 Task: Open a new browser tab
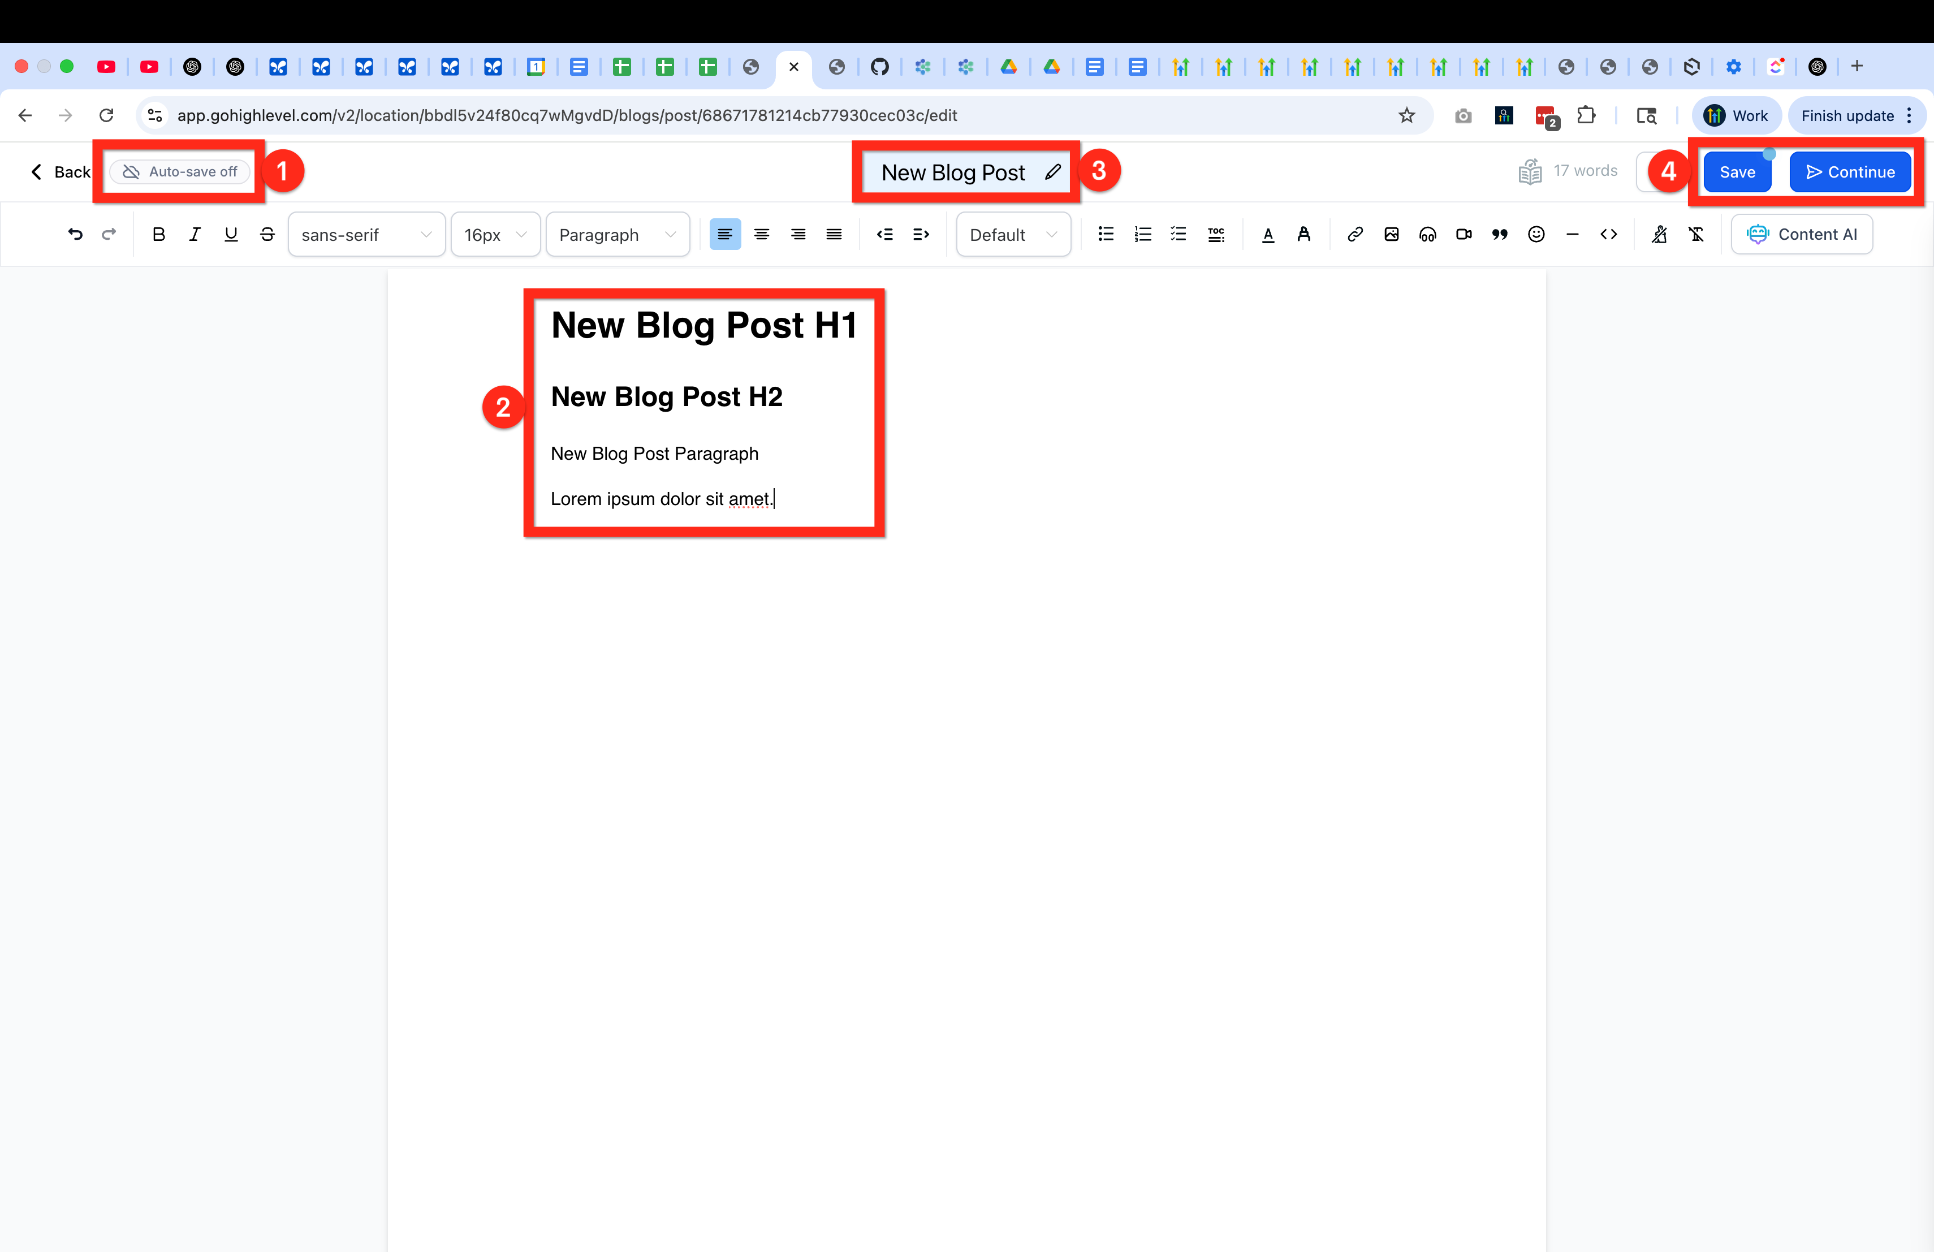pyautogui.click(x=1857, y=67)
